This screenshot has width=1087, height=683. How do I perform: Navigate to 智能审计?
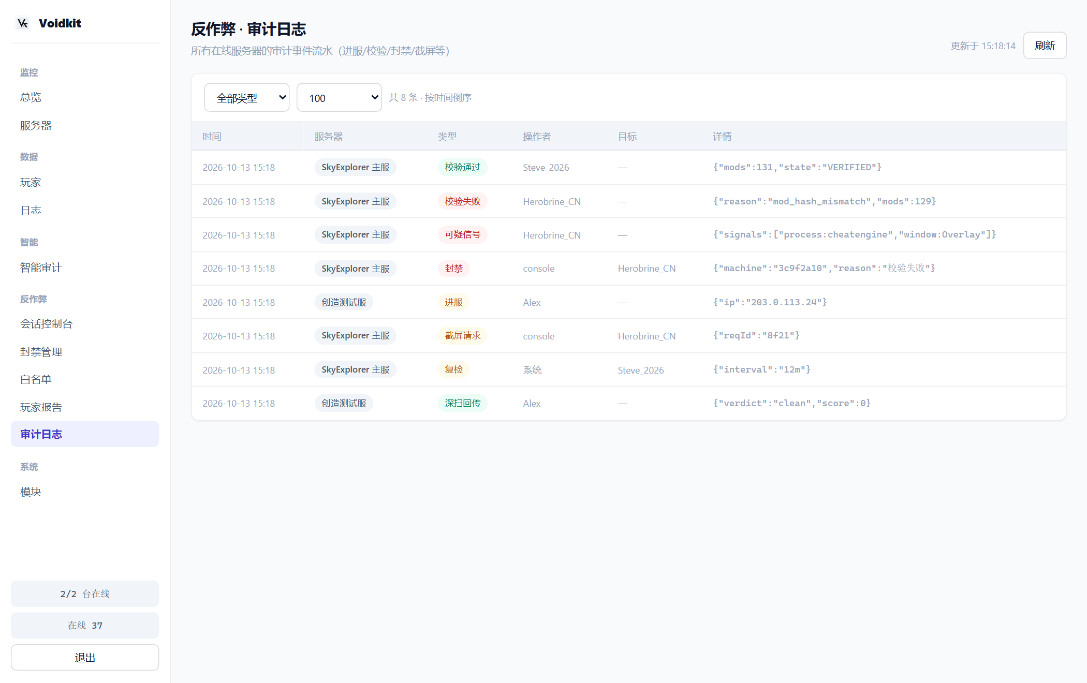pos(85,268)
